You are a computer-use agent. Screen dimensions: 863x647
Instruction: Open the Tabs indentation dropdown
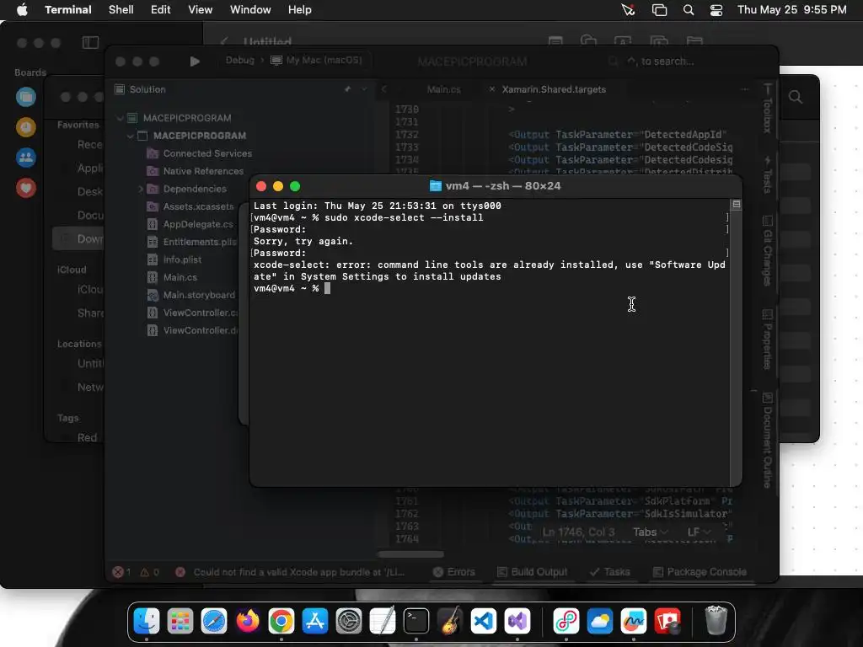650,532
